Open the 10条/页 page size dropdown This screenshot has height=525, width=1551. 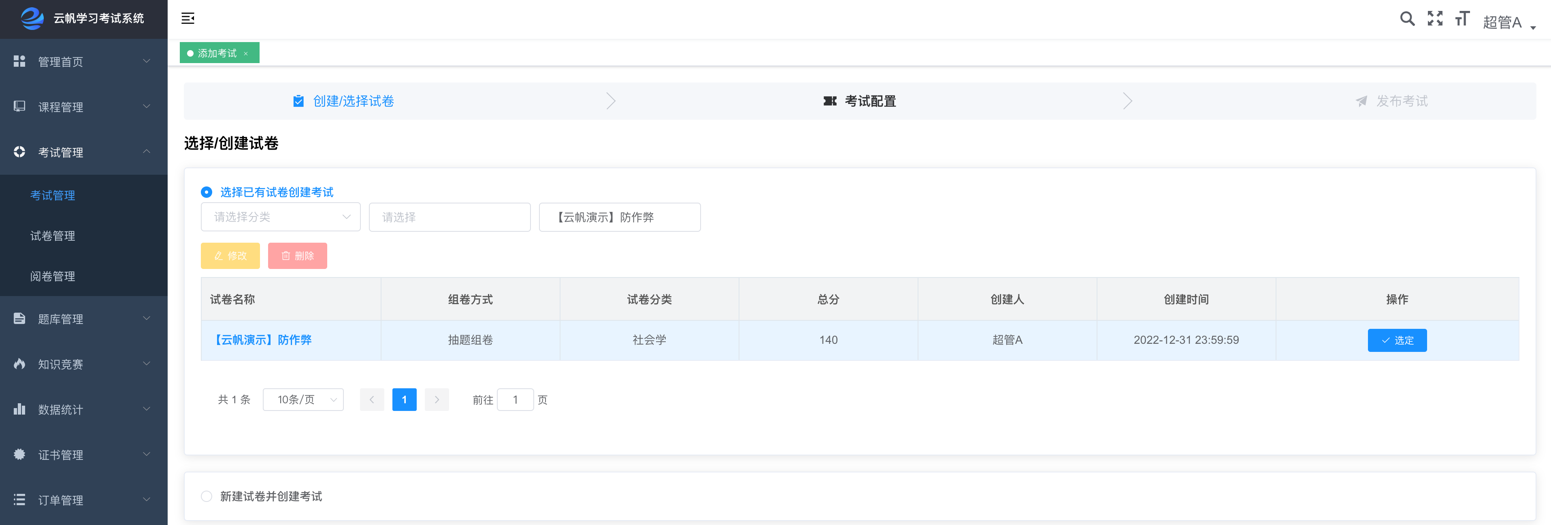click(303, 399)
